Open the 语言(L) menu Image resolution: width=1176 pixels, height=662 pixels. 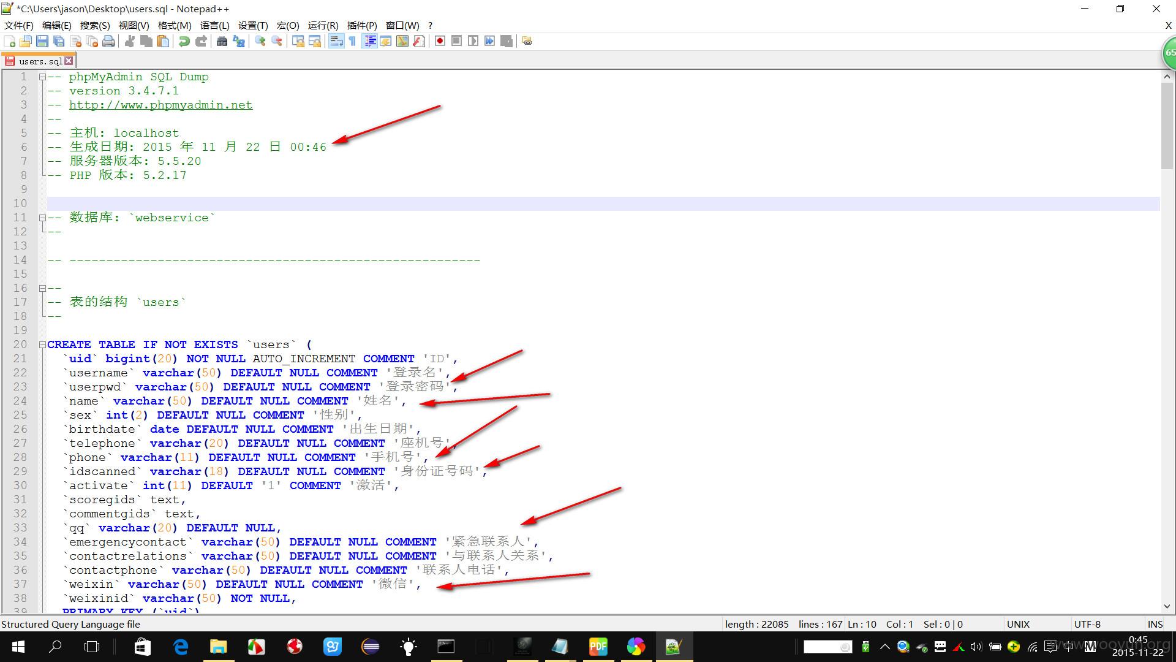click(x=214, y=25)
